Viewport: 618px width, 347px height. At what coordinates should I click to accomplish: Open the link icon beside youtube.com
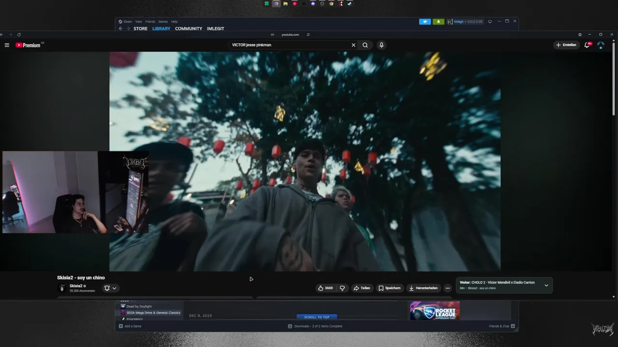pyautogui.click(x=272, y=35)
